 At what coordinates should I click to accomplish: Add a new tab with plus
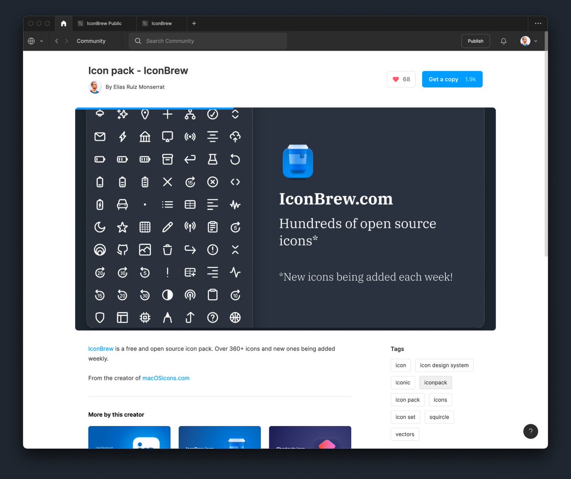pos(194,23)
